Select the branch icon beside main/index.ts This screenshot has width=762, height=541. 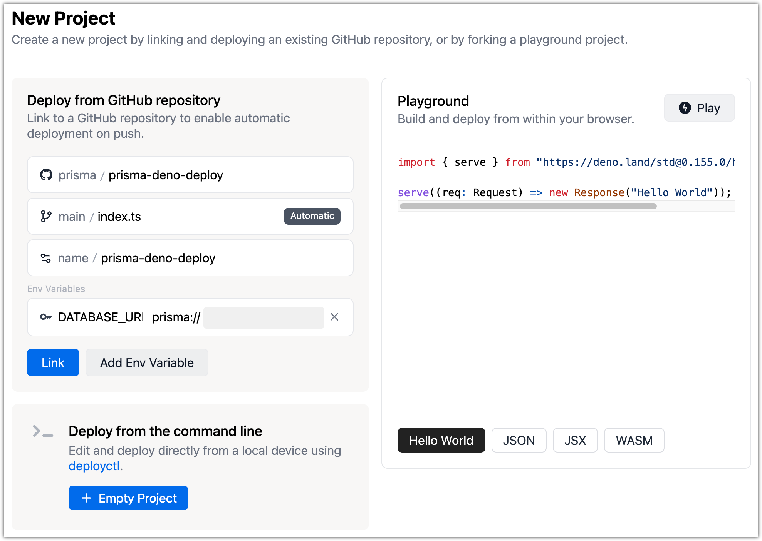46,216
